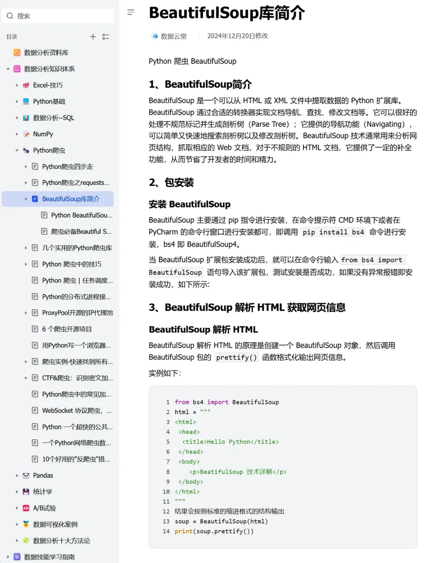Open Python爬虫中的常见加... document
This screenshot has width=445, height=563.
77,394
